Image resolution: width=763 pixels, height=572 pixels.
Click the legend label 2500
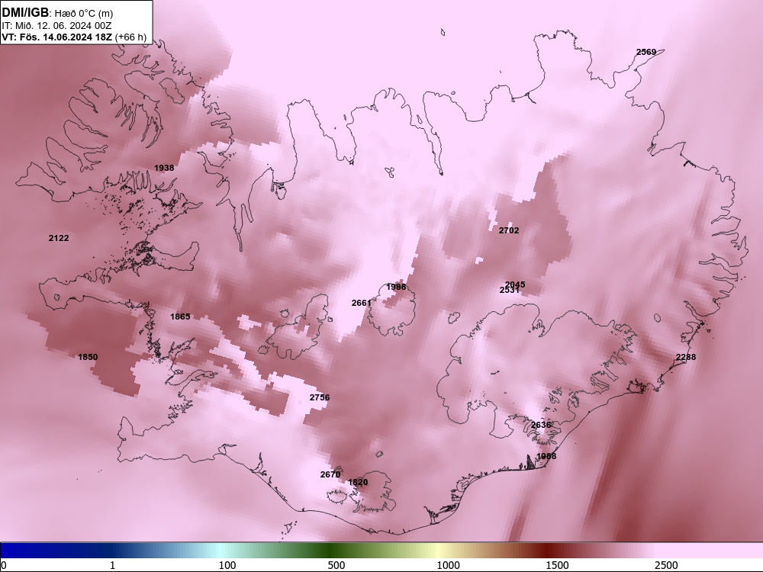pos(666,565)
